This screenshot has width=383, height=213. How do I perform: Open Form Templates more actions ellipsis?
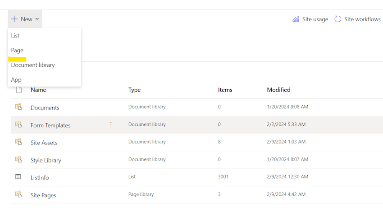[111, 125]
